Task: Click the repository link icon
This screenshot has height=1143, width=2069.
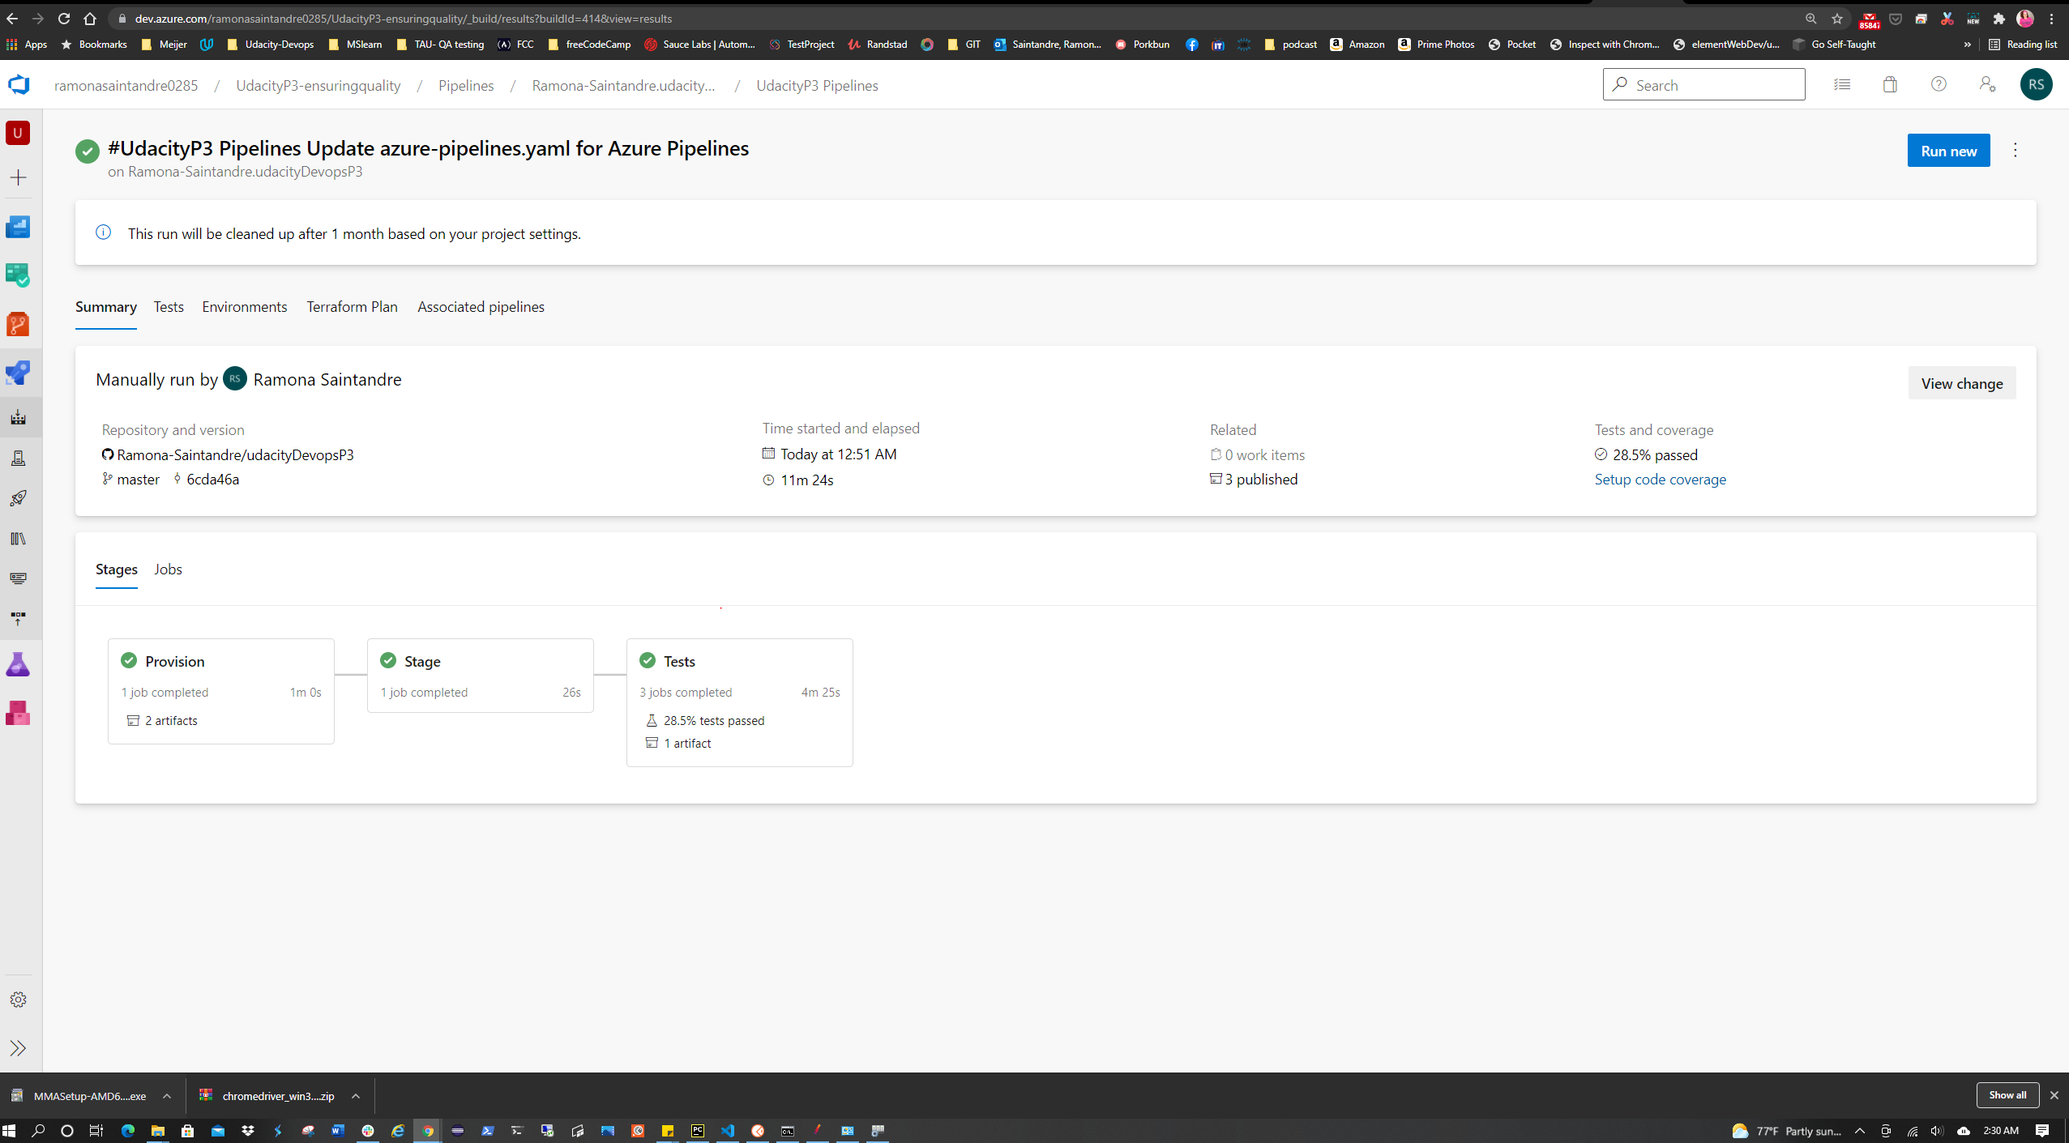Action: [107, 454]
